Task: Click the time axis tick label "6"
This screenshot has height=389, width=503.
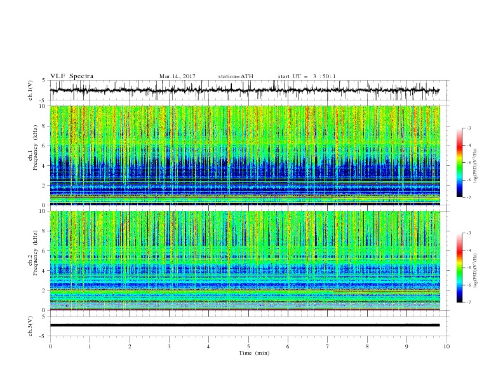Action: click(x=288, y=346)
